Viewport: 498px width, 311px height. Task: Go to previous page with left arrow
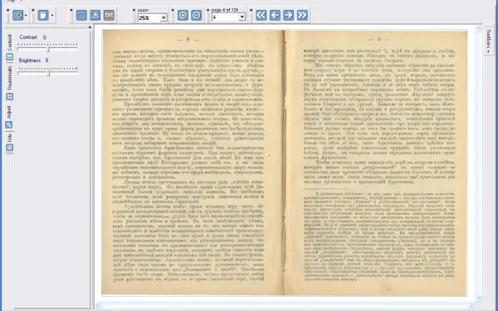(275, 15)
